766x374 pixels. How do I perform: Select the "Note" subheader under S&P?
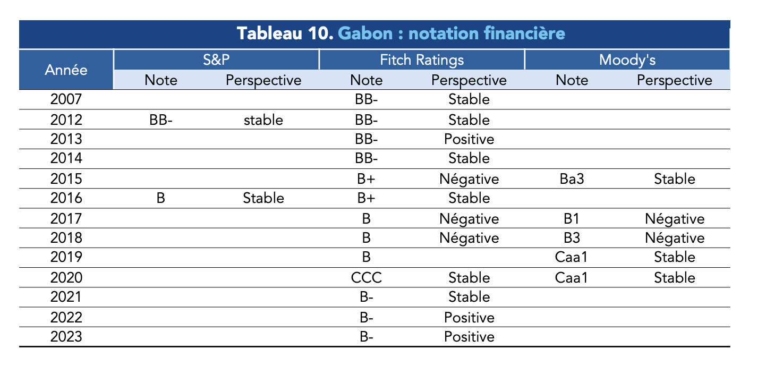click(161, 80)
